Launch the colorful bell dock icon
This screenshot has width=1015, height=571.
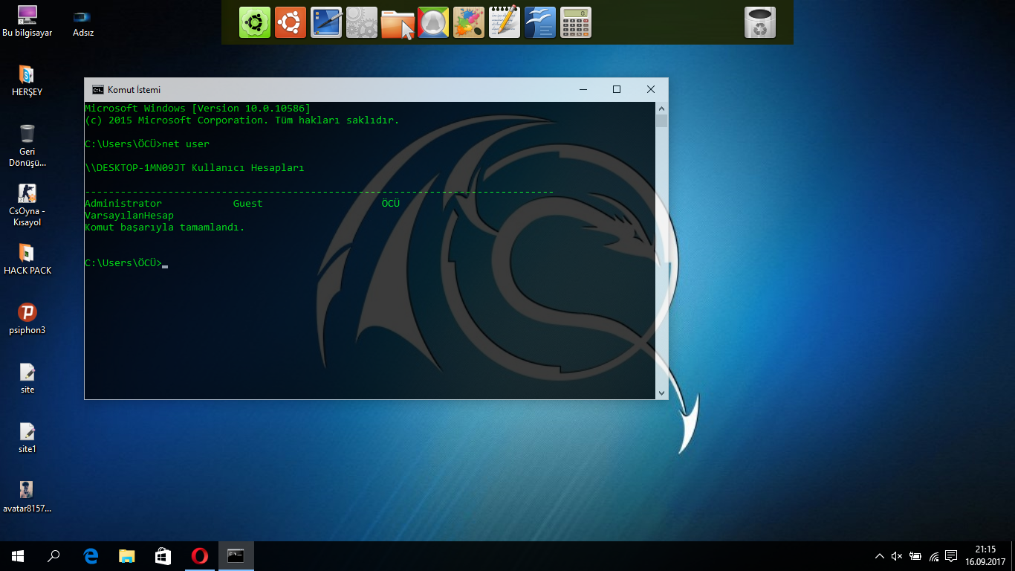pos(433,22)
